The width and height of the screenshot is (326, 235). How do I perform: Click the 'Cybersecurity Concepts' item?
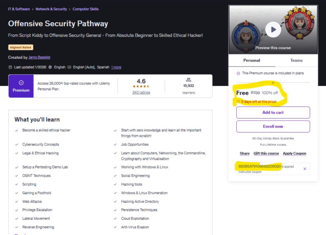[x=41, y=144]
